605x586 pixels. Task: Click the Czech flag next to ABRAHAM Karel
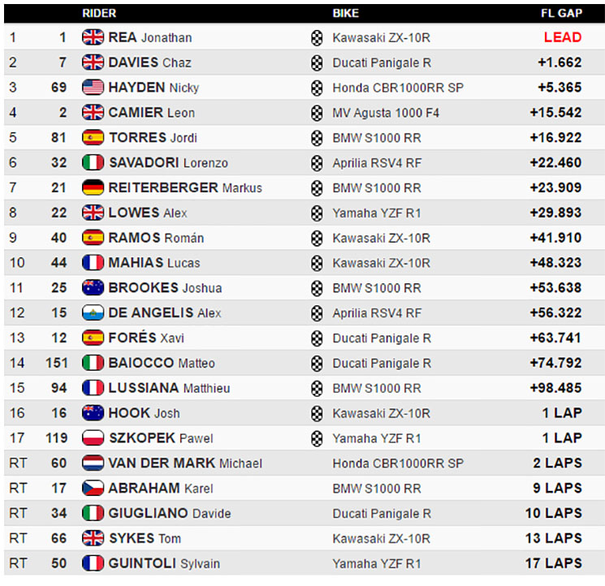[93, 488]
